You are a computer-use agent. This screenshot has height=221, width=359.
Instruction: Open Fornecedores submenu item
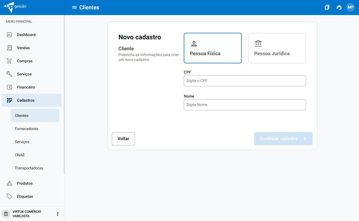point(27,129)
